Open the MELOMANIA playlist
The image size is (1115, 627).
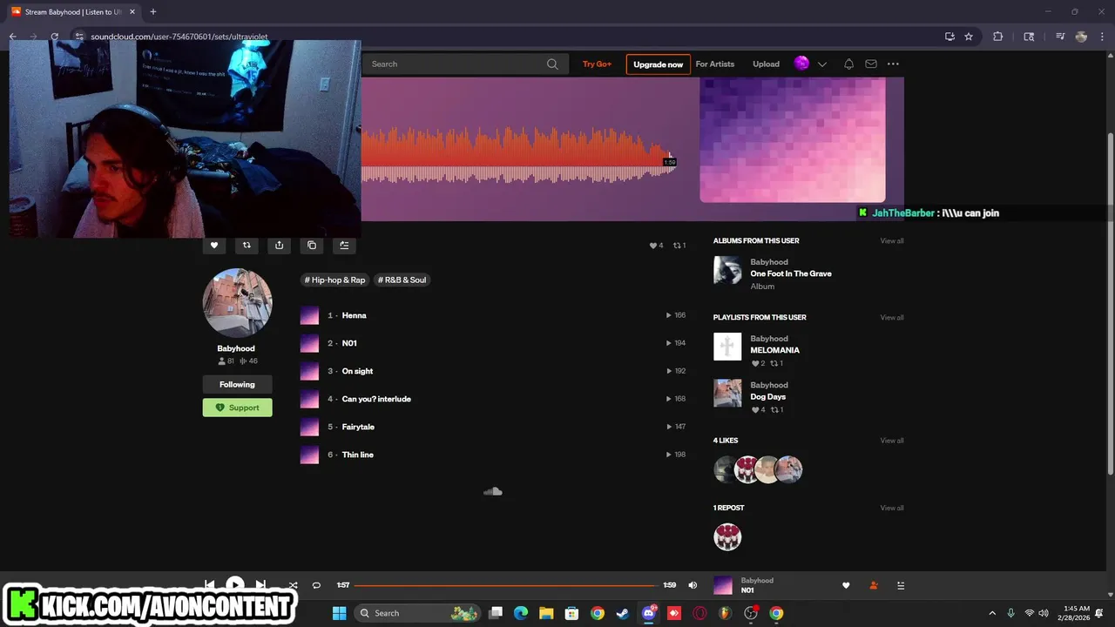coord(774,350)
